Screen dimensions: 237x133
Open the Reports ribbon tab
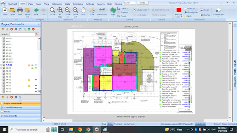tap(100, 4)
